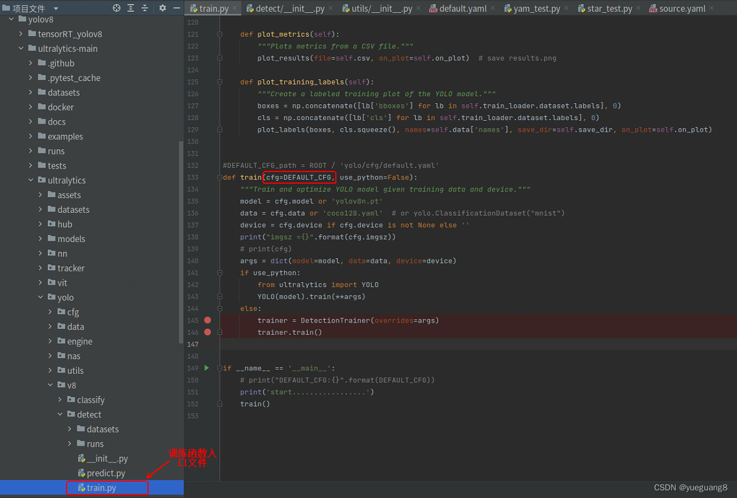Collapse the yolov8 folder

11,19
